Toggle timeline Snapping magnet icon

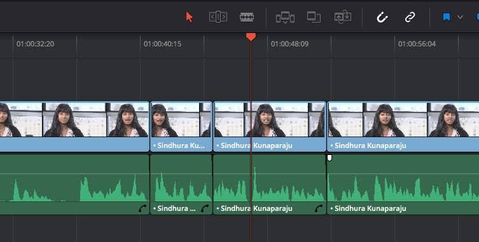click(x=382, y=17)
